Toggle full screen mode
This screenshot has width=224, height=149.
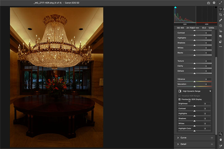coord(220,3)
